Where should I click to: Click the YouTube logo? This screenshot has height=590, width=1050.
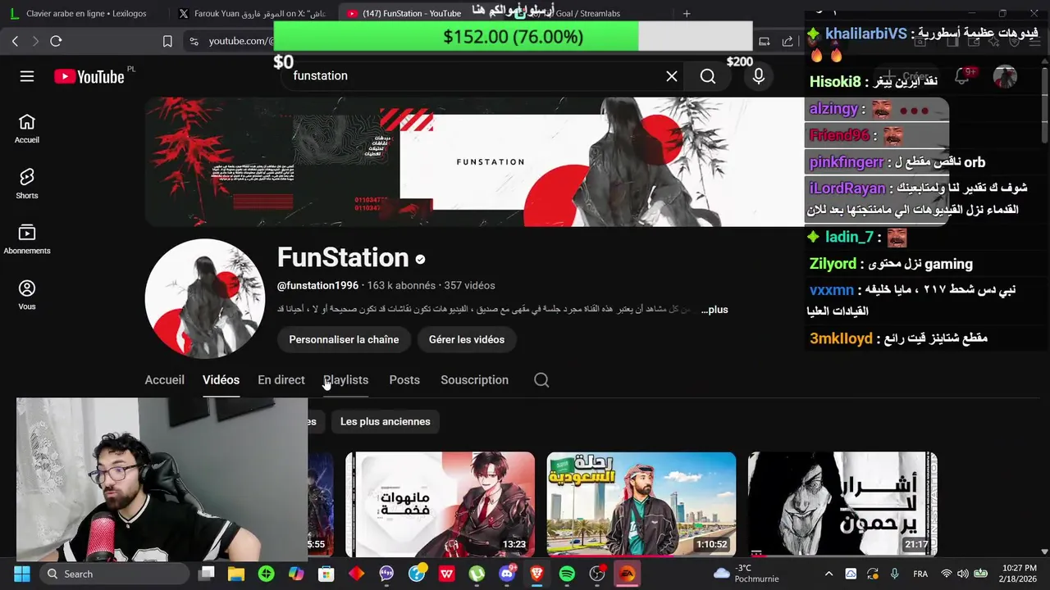(89, 76)
